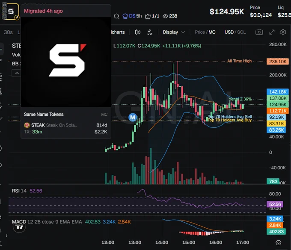Click the Migrated 4h ago label
This screenshot has width=291, height=250.
coord(43,11)
